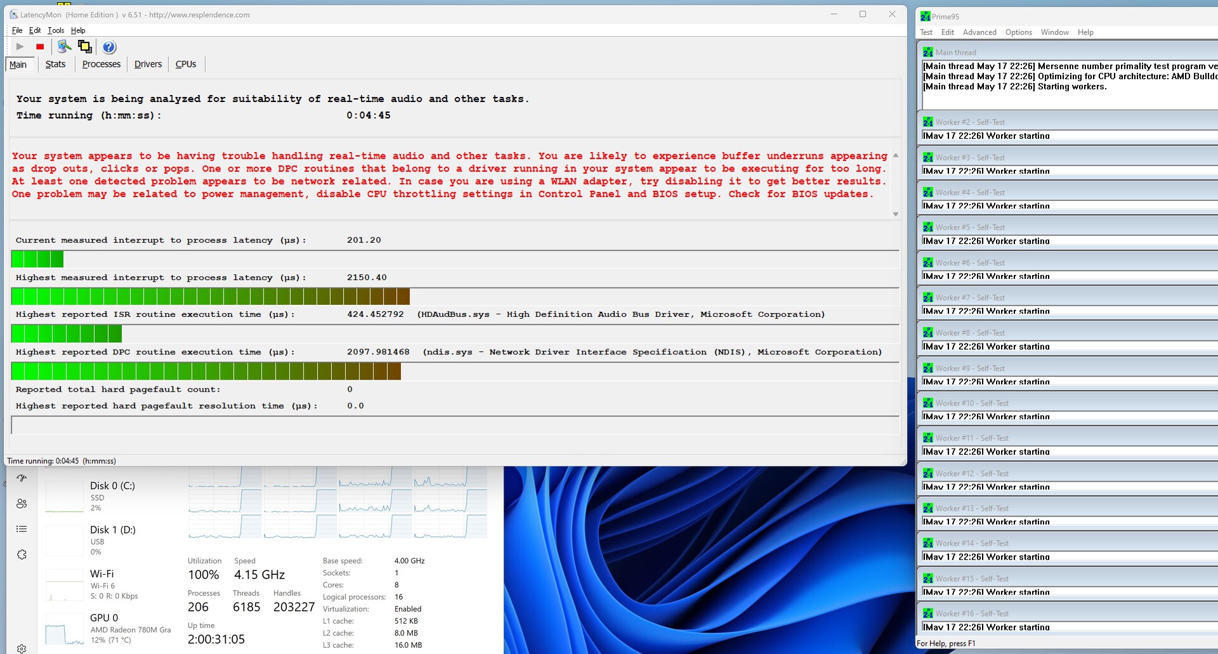The image size is (1218, 654).
Task: Click the analyze-system icon in the LatencyMon toolbar
Action: pyautogui.click(x=64, y=46)
